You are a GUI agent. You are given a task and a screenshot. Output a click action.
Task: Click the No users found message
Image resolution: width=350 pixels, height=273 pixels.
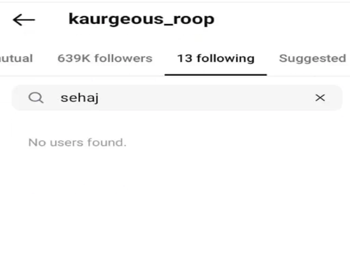(x=77, y=142)
